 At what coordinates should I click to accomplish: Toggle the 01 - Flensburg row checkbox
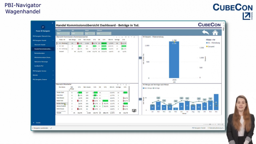coord(58,43)
